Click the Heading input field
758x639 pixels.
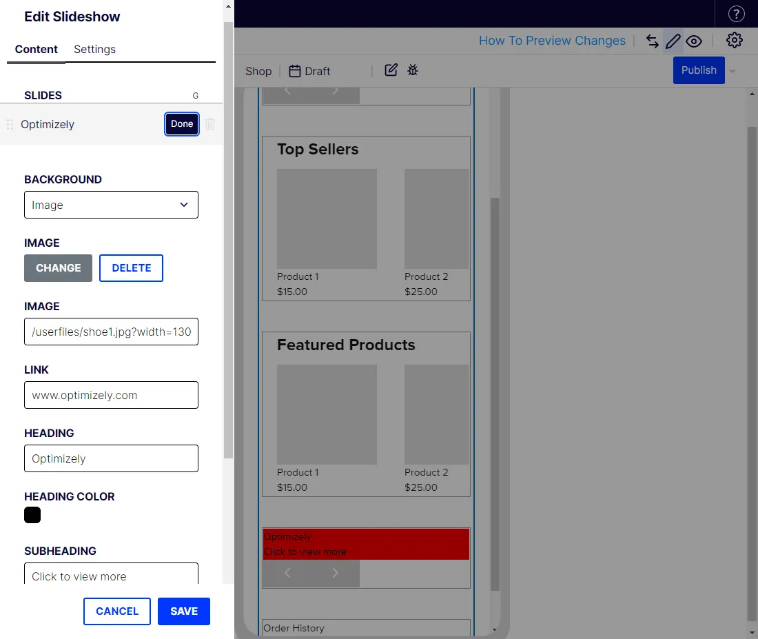111,458
